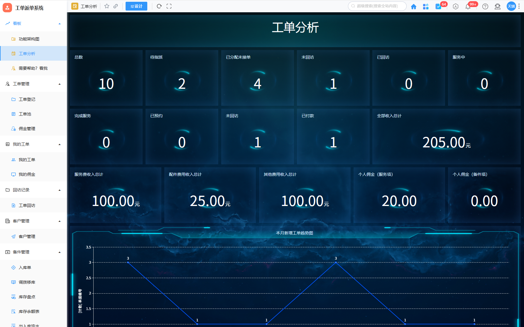Open the app grid icon
Image resolution: width=524 pixels, height=327 pixels.
pos(426,6)
